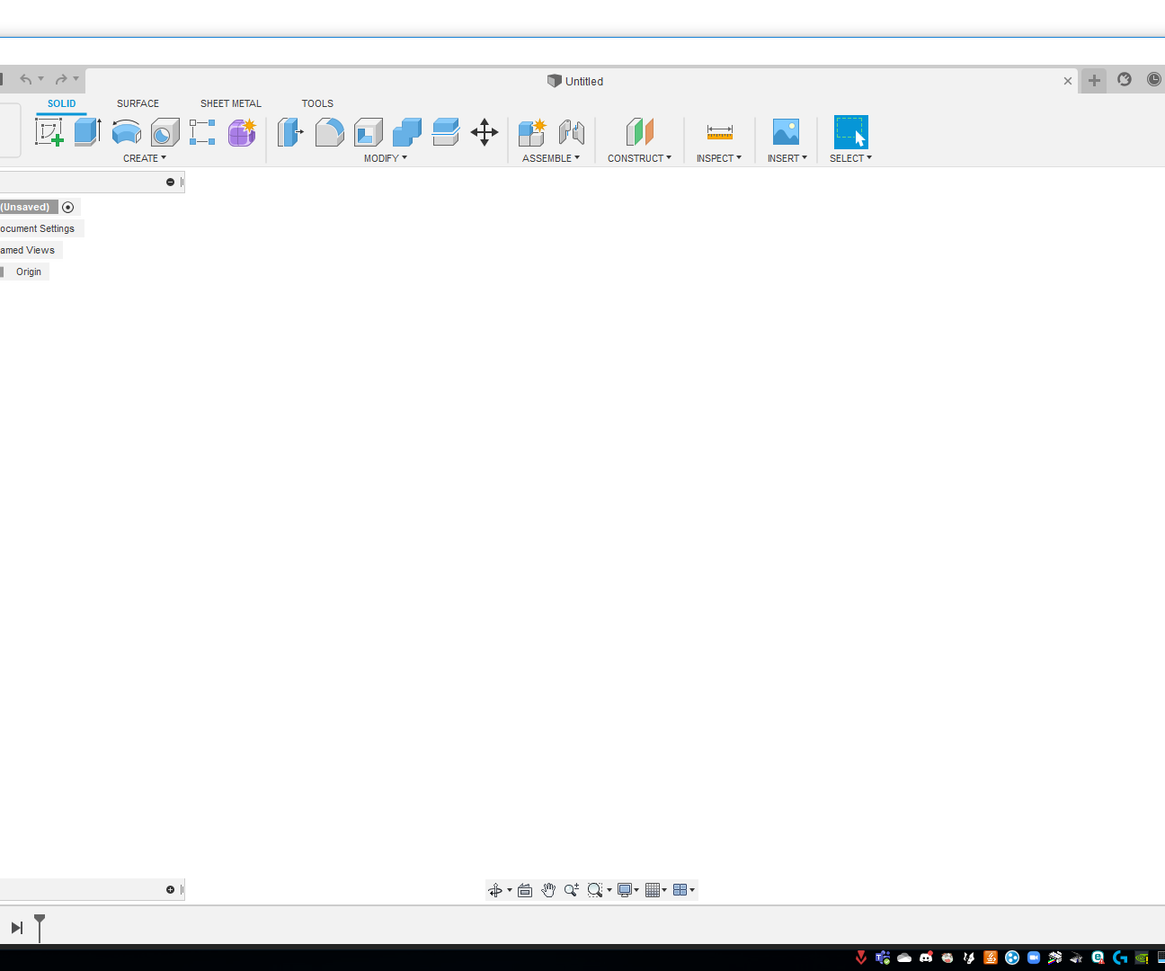This screenshot has height=971, width=1165.
Task: Choose the Revolve tool
Action: coord(127,132)
